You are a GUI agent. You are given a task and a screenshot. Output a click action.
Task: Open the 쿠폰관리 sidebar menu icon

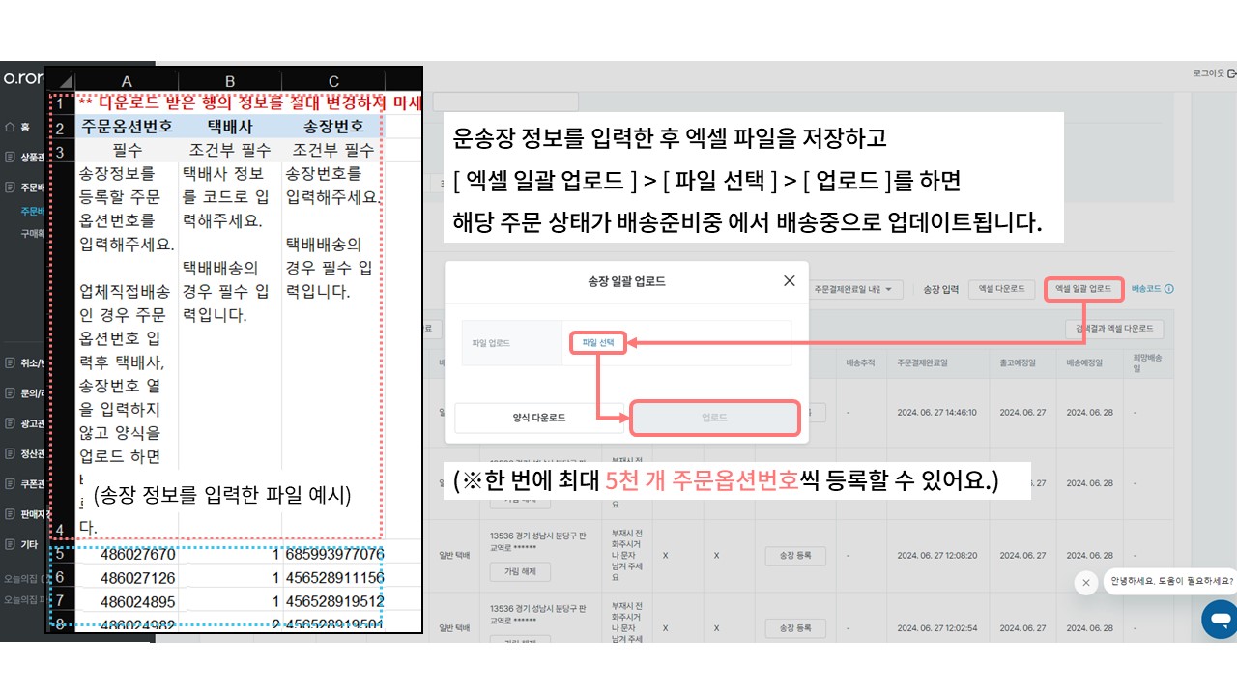10,483
